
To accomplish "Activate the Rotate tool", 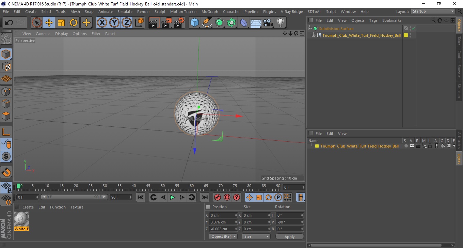I will [x=74, y=23].
